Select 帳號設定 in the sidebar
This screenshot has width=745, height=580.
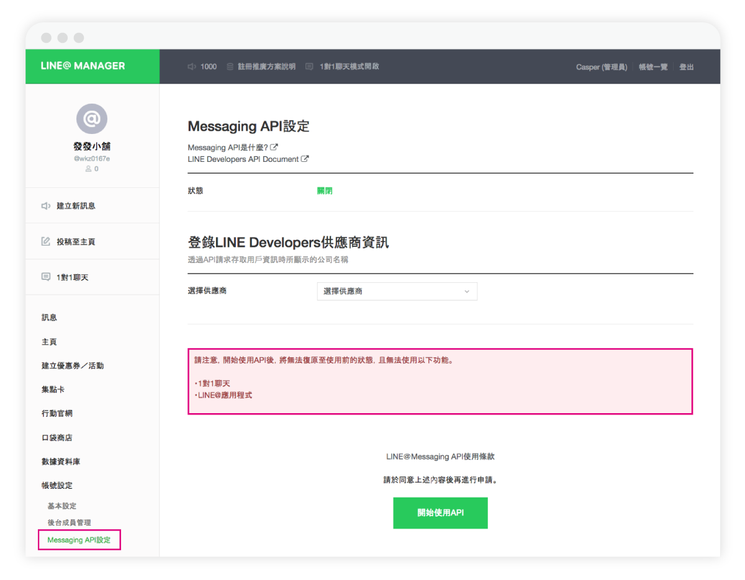click(57, 486)
